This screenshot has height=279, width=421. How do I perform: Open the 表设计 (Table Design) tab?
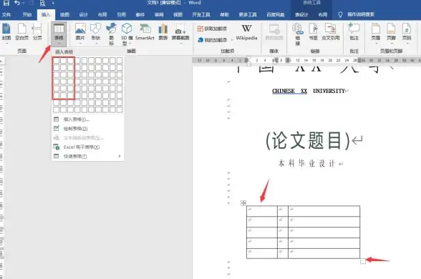(x=301, y=14)
